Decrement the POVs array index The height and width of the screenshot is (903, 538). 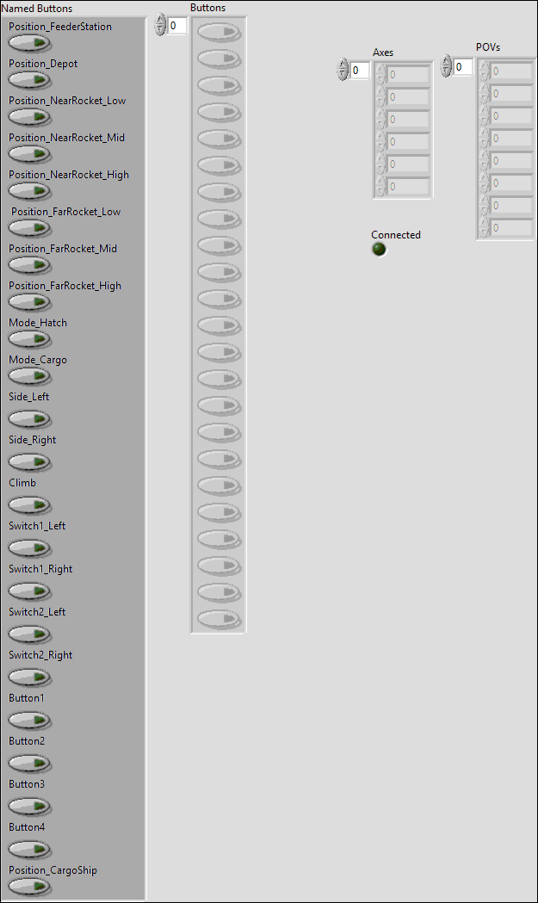(446, 71)
